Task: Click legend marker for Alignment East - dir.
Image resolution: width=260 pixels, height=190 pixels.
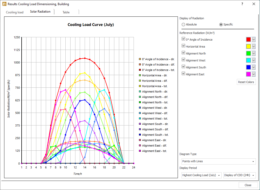Action: pyautogui.click(x=140, y=140)
